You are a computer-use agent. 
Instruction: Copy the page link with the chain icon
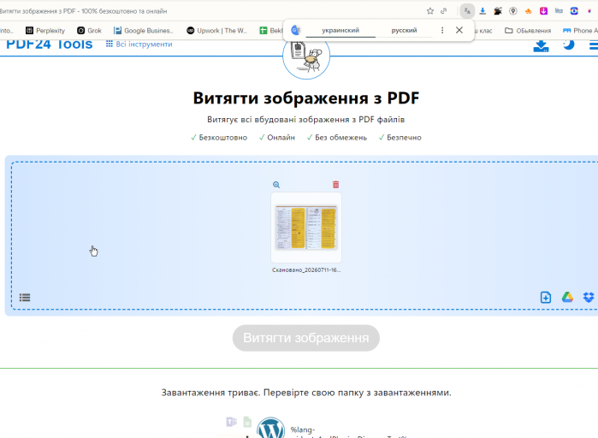443,11
